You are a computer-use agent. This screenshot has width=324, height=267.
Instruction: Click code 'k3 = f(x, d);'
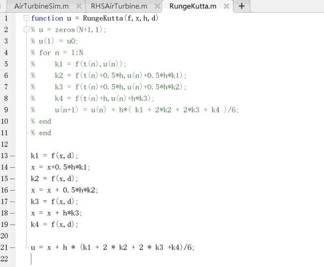click(54, 201)
